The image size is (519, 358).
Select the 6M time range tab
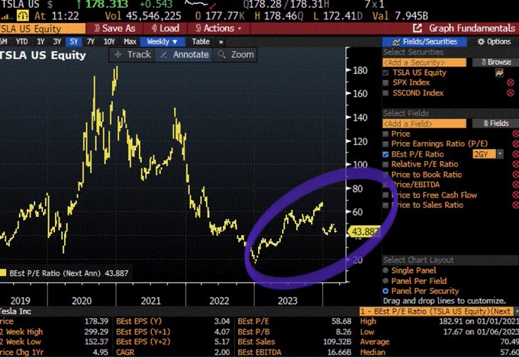(x=4, y=42)
